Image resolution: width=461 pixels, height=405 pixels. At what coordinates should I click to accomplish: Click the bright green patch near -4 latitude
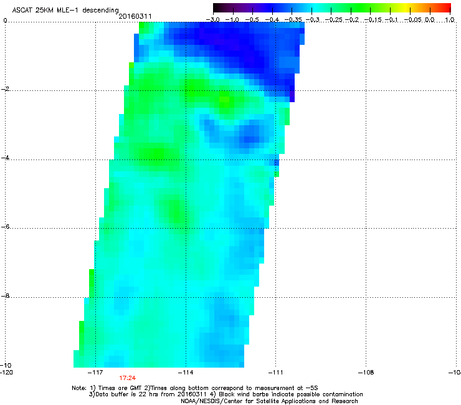point(156,153)
